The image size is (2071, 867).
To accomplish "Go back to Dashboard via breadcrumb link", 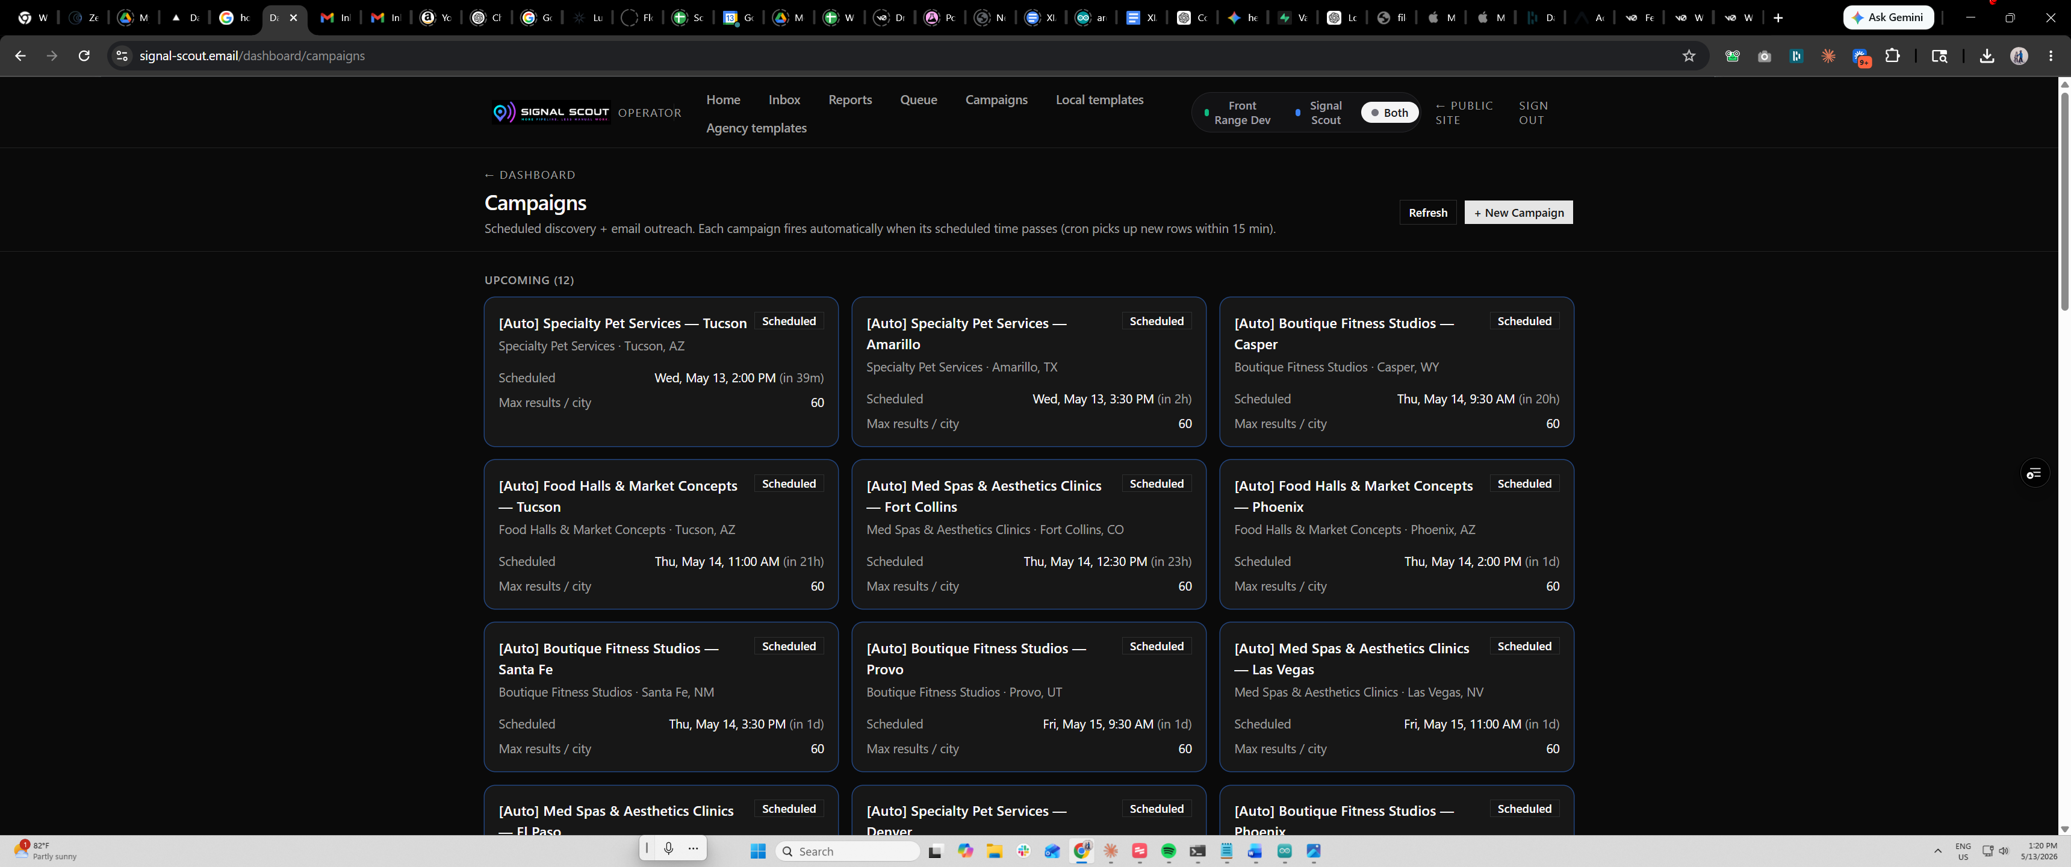I will tap(530, 175).
